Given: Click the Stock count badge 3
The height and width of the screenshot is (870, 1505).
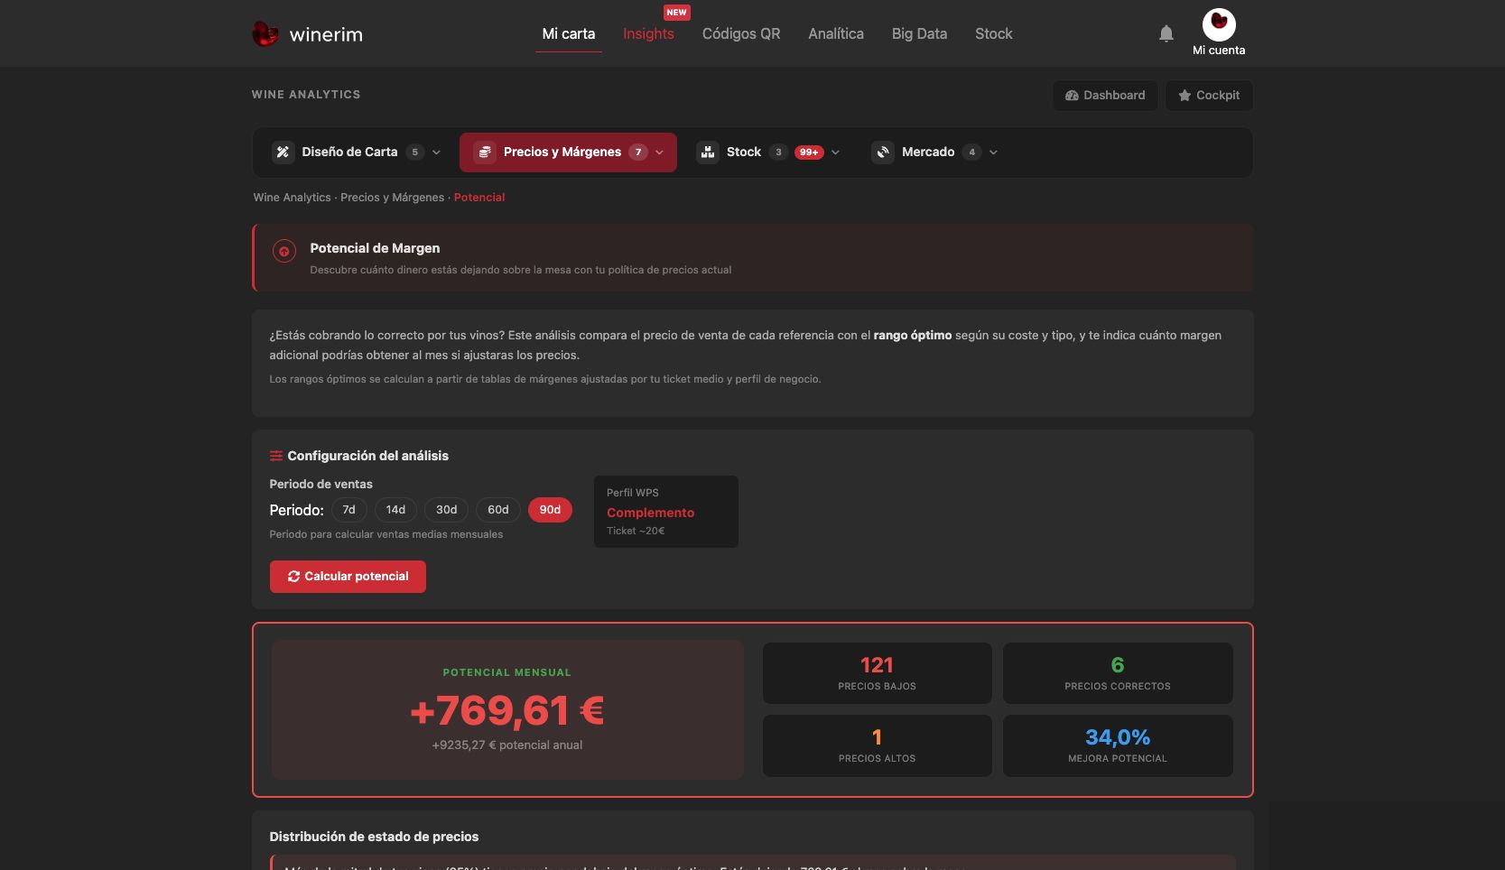Looking at the screenshot, I should click(x=778, y=152).
